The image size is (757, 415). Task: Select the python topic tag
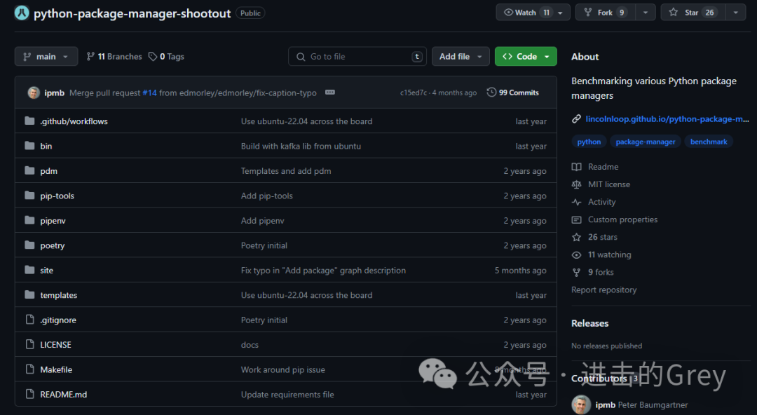pos(589,141)
